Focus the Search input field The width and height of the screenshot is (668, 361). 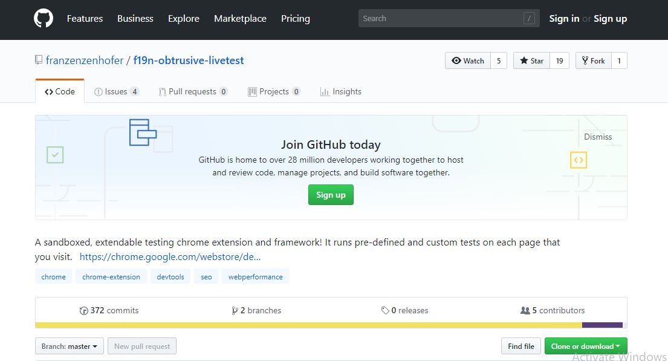(x=449, y=18)
